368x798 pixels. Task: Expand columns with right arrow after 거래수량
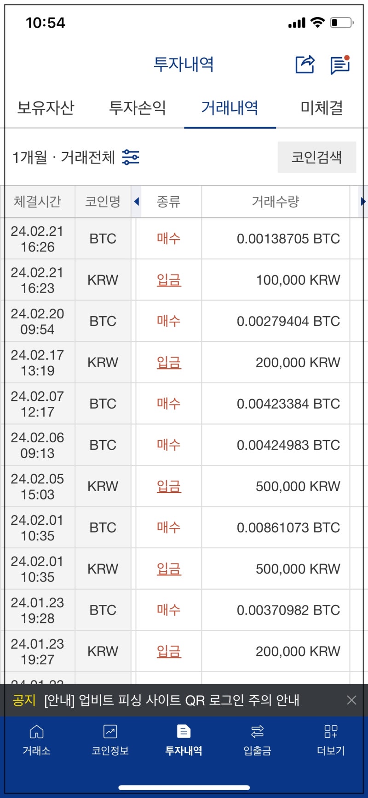pos(363,201)
